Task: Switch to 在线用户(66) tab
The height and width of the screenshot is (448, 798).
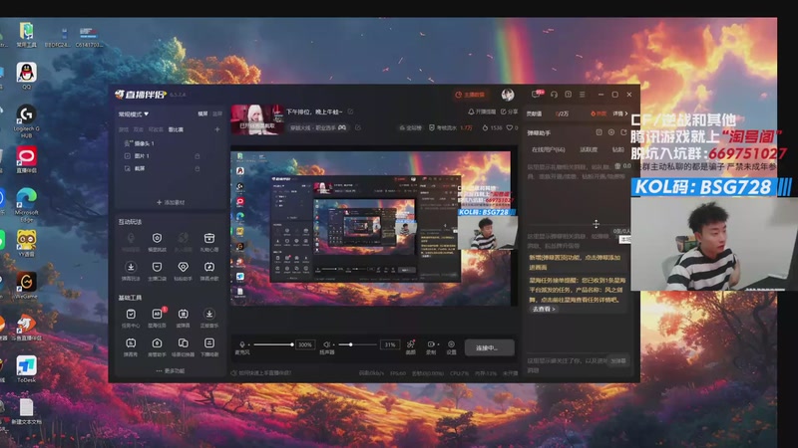Action: (548, 150)
